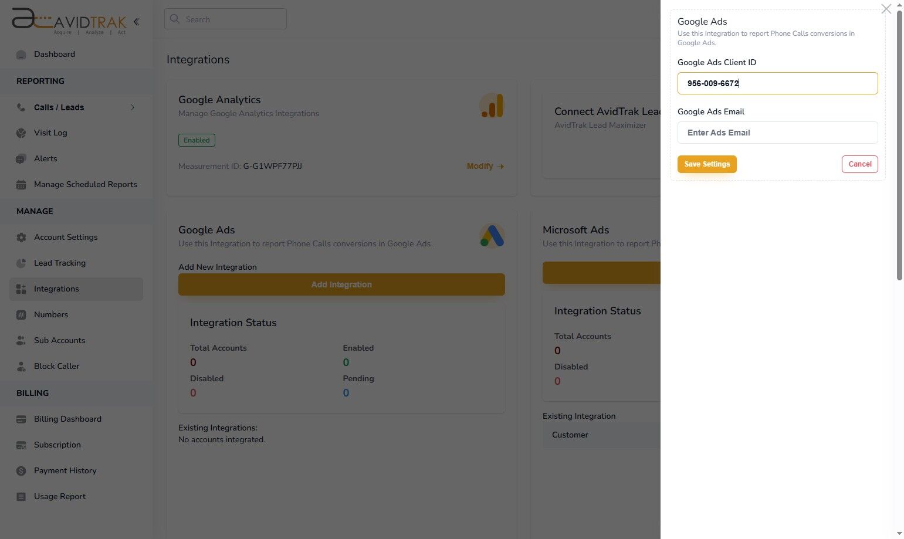Image resolution: width=904 pixels, height=539 pixels.
Task: Click the Block Caller icon
Action: (x=21, y=366)
